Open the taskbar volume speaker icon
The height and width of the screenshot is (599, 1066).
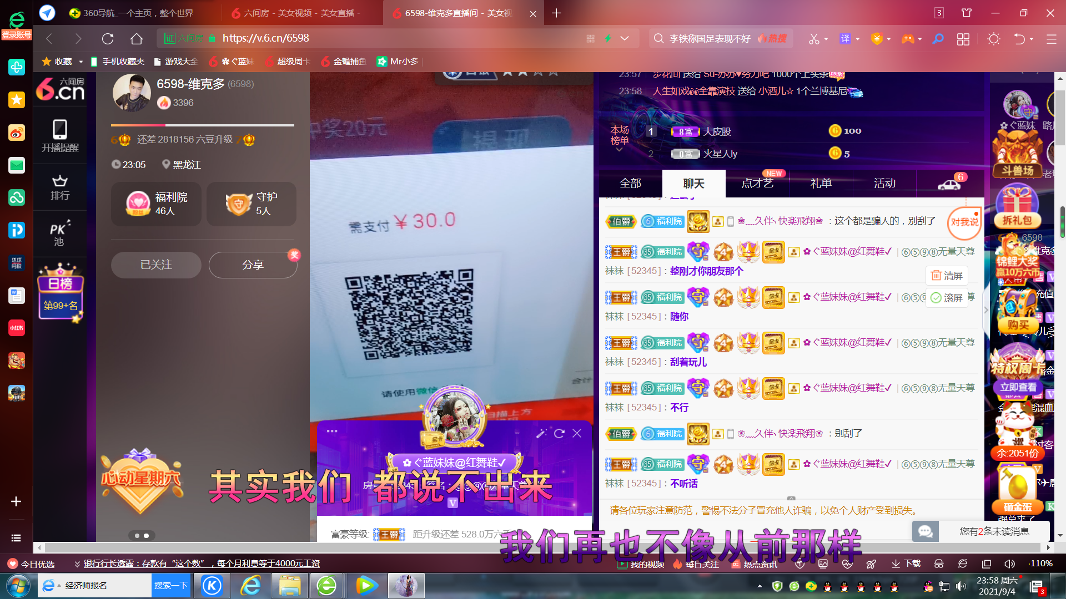pyautogui.click(x=961, y=586)
